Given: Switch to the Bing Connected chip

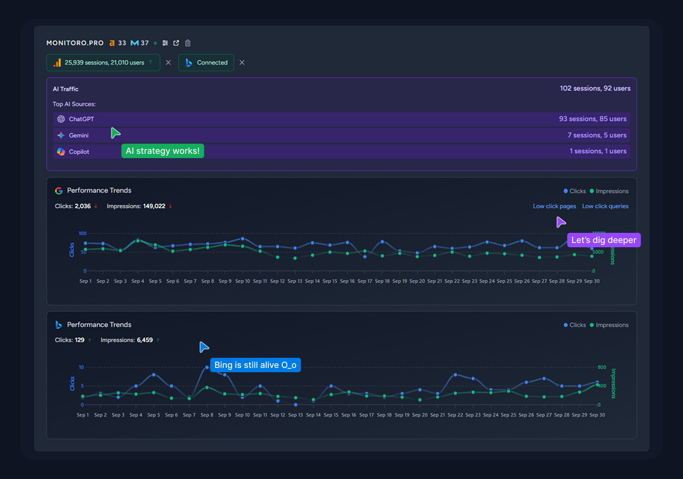Looking at the screenshot, I should pos(206,62).
